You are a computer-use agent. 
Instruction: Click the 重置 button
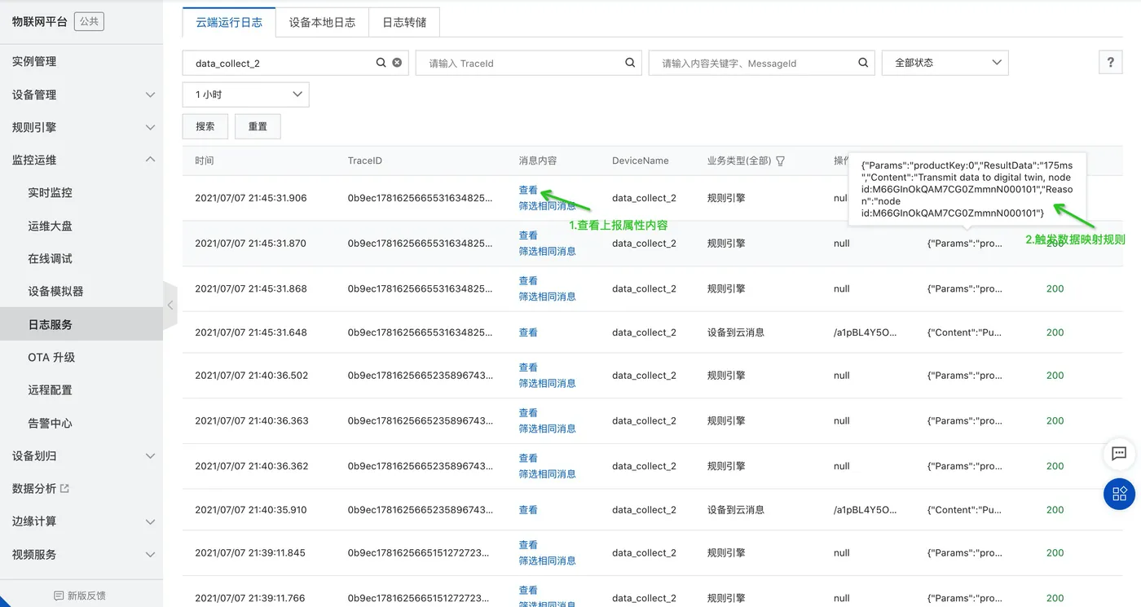(x=258, y=126)
